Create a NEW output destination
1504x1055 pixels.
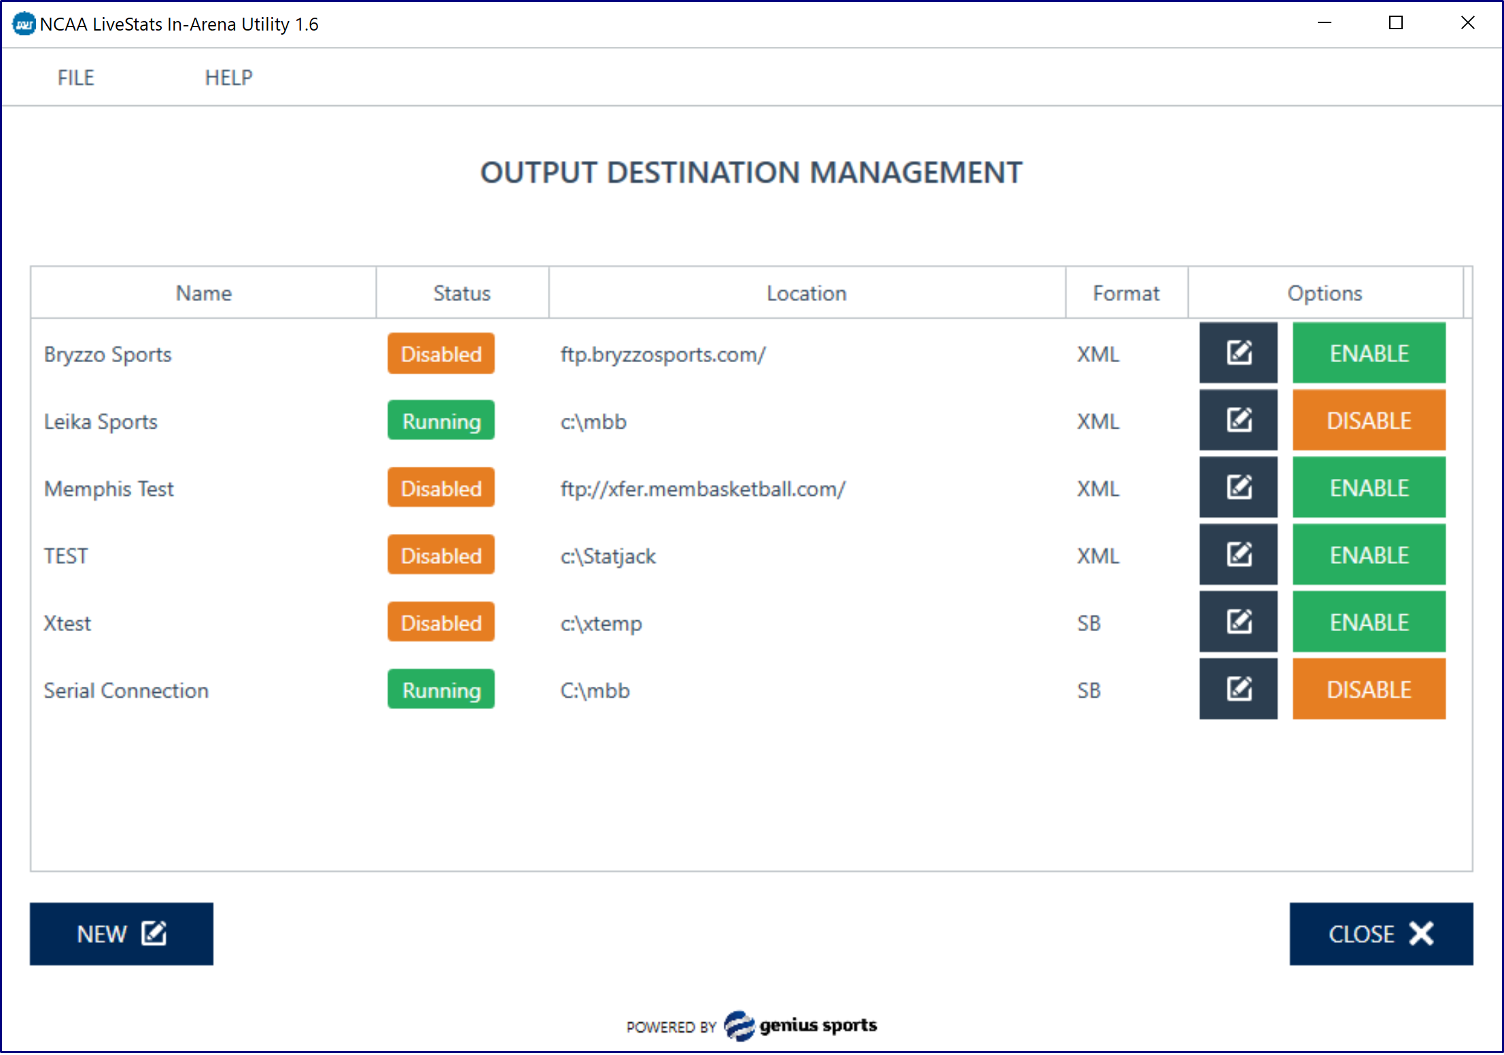click(121, 933)
